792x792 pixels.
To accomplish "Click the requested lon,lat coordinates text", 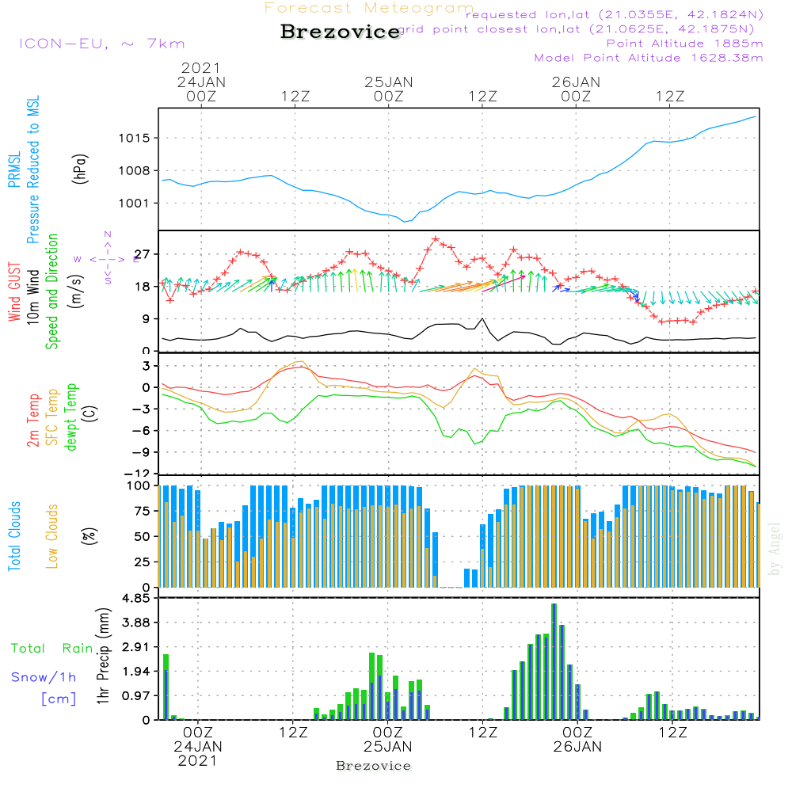I will 615,14.
